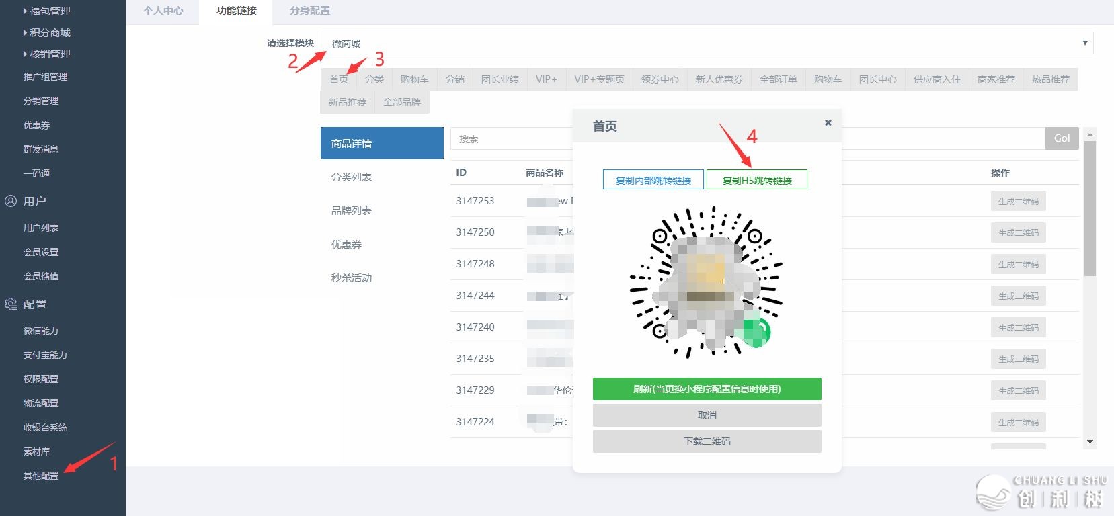Viewport: 1114px width, 516px height.
Task: Open 一码通 in the sidebar
Action: [x=36, y=173]
